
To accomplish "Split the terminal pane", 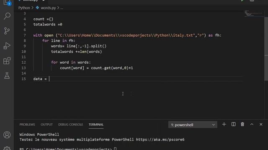I will (234, 125).
